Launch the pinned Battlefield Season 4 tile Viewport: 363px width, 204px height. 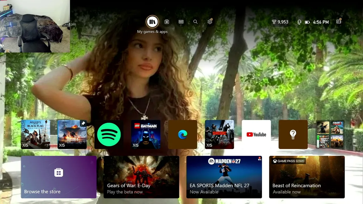tap(72, 134)
